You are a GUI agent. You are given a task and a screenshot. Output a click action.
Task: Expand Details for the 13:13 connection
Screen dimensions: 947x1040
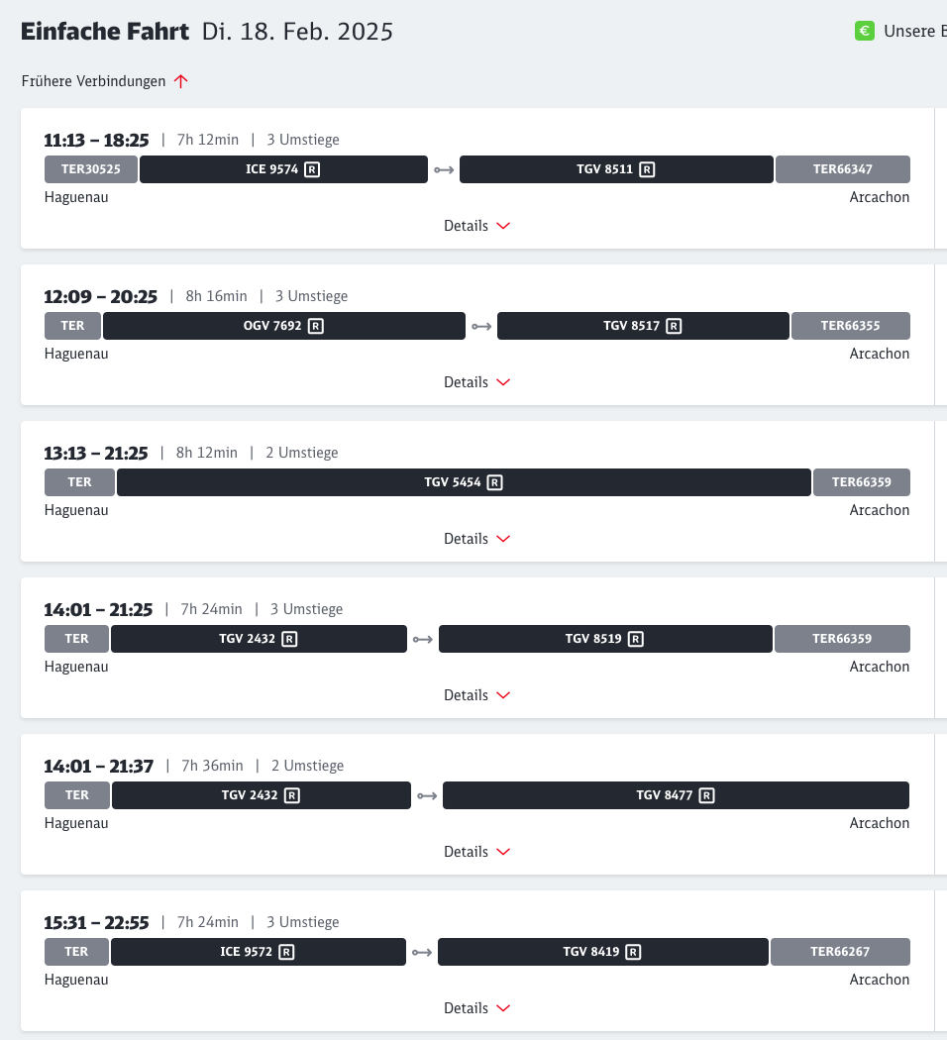(x=477, y=539)
